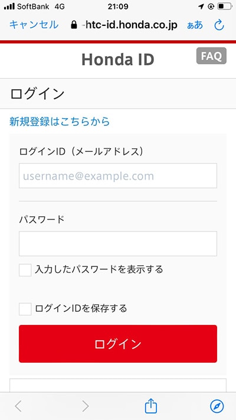Image resolution: width=236 pixels, height=420 pixels.
Task: Focus the パスワード input field
Action: coord(118,244)
